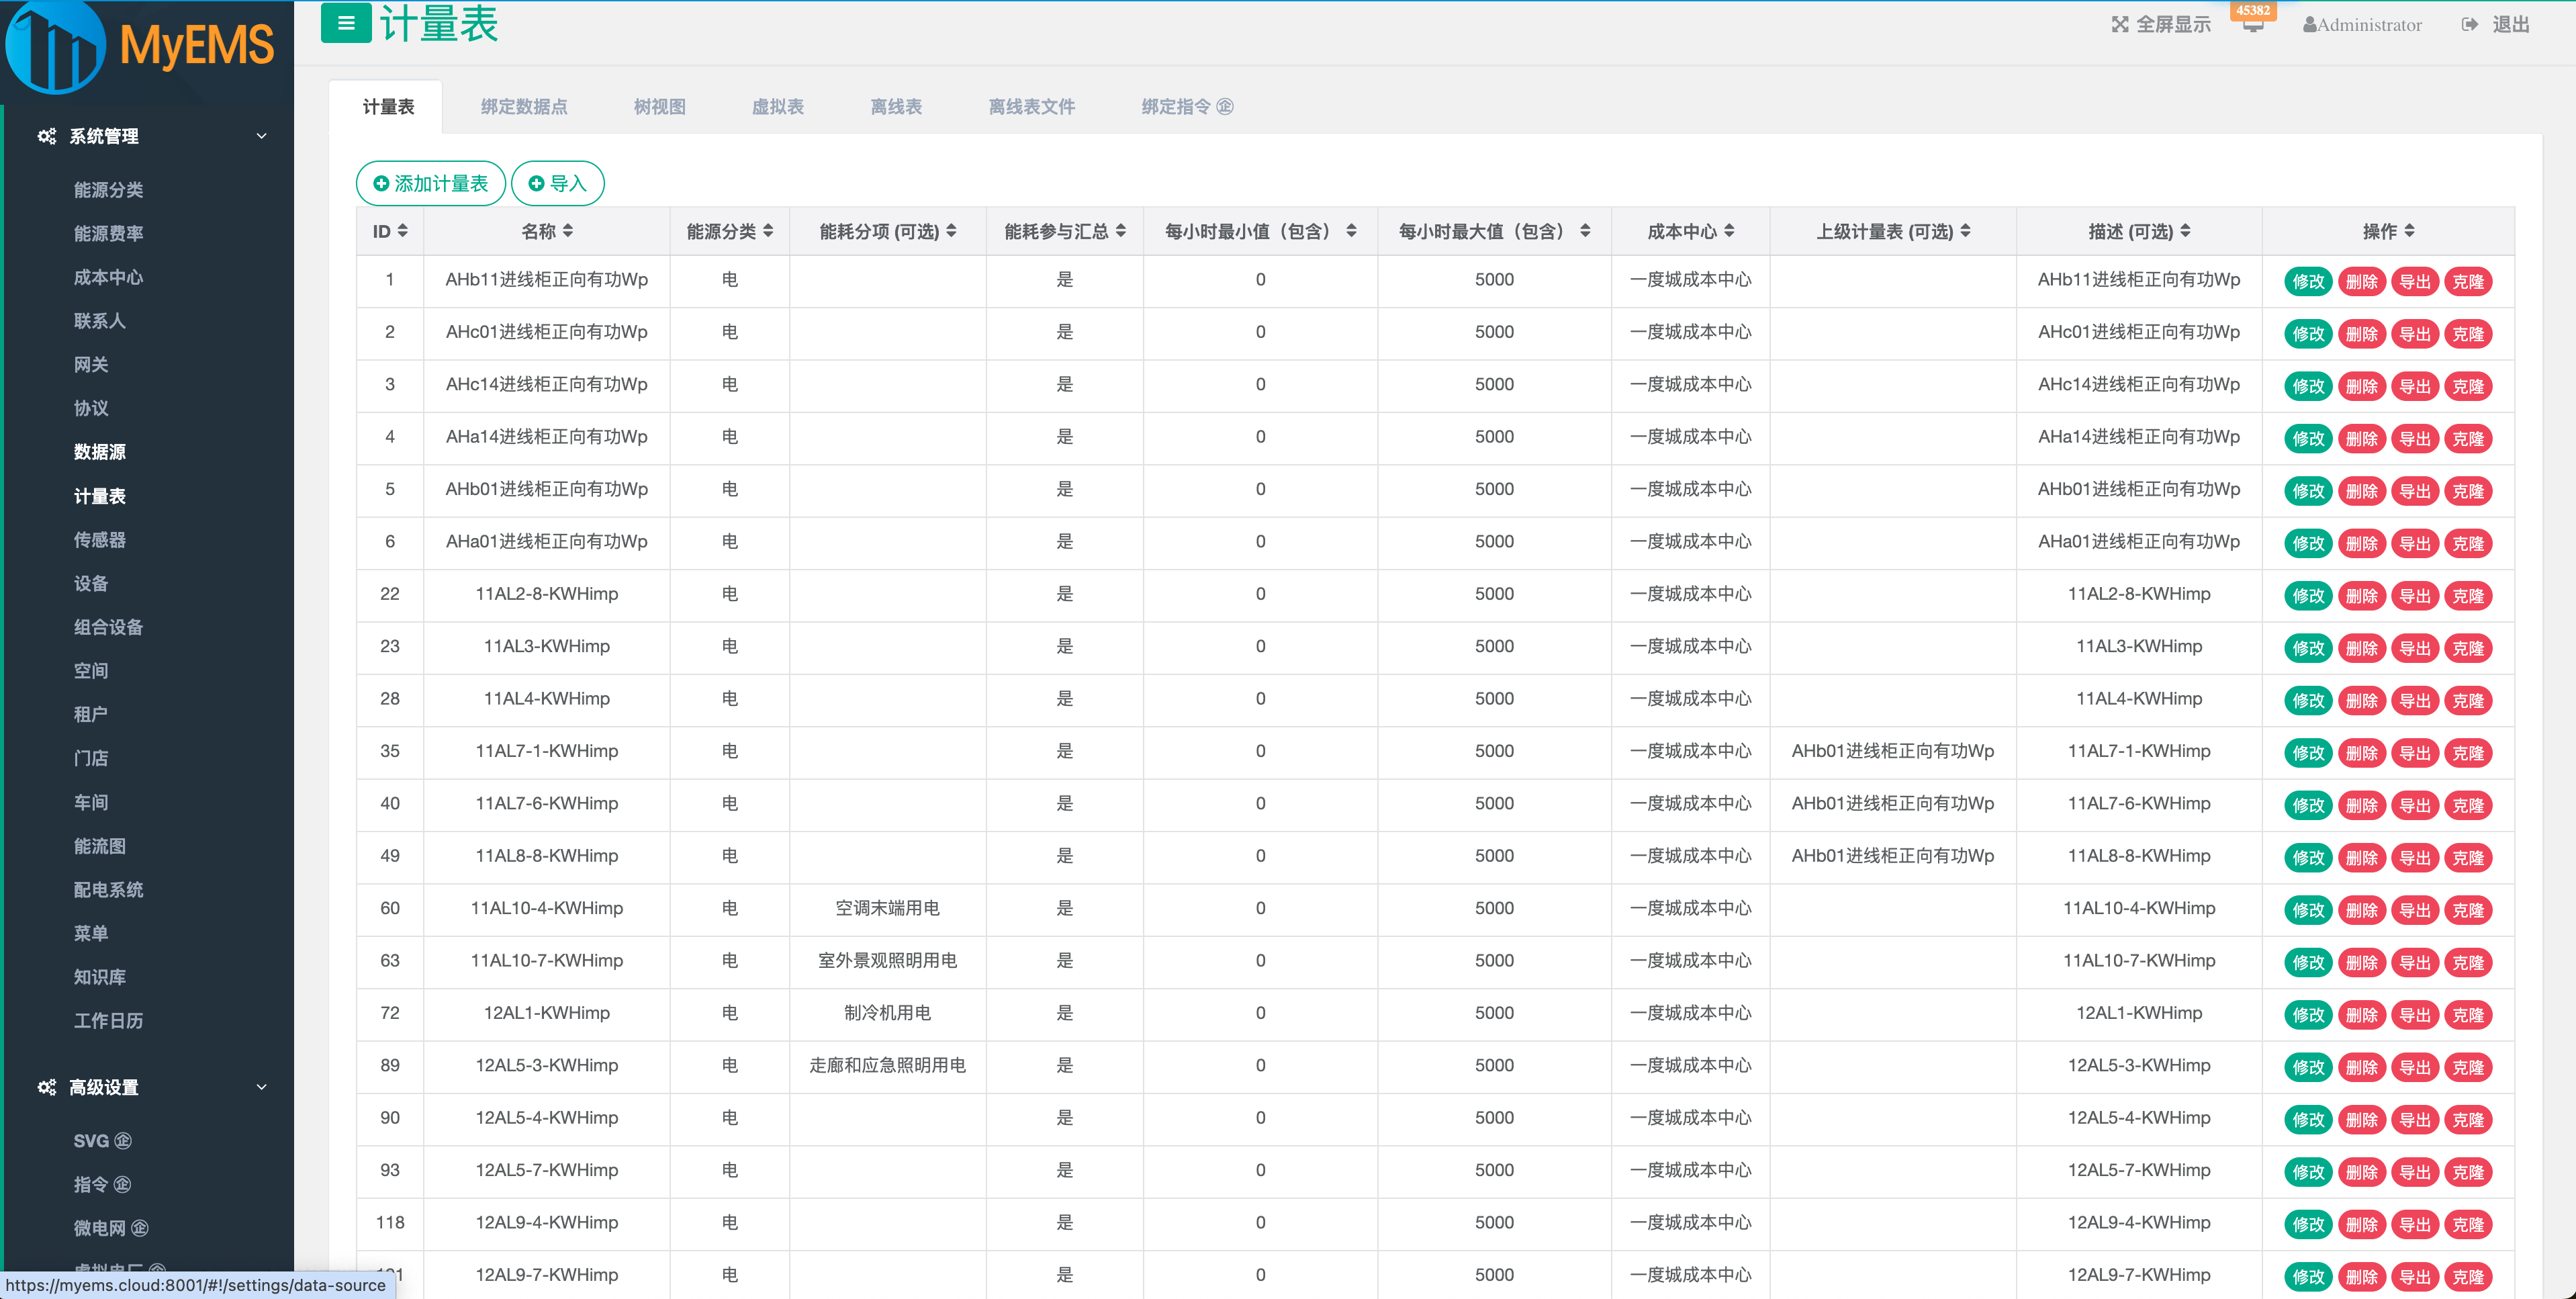Viewport: 2576px width, 1299px height.
Task: Click the 全屏显示 fullscreen icon
Action: pos(2121,23)
